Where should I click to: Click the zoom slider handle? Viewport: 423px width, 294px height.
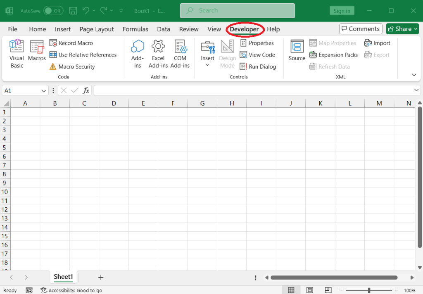pyautogui.click(x=369, y=290)
